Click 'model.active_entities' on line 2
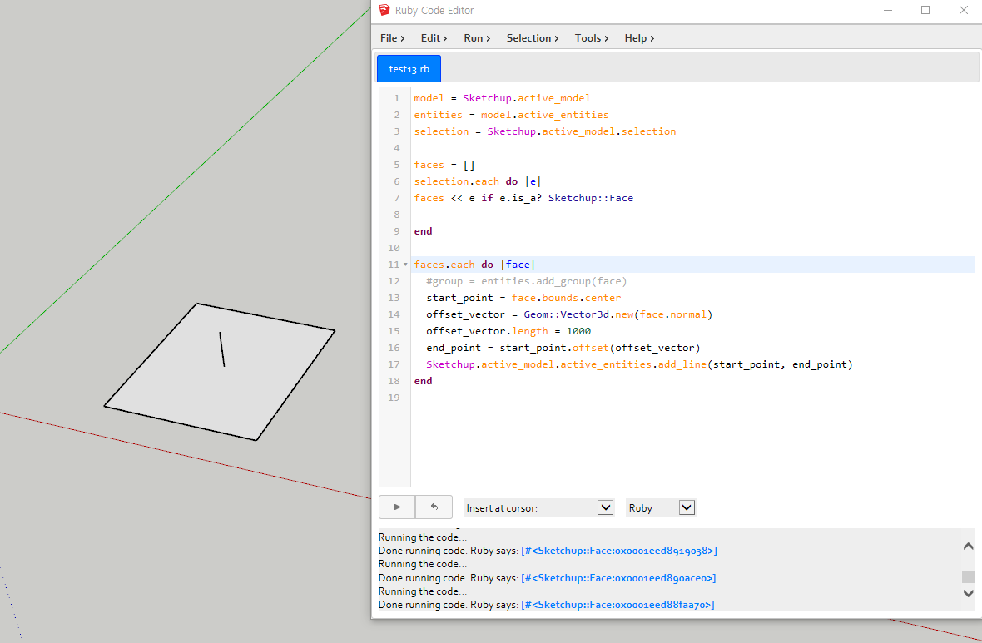Viewport: 982px width, 643px height. [x=545, y=115]
